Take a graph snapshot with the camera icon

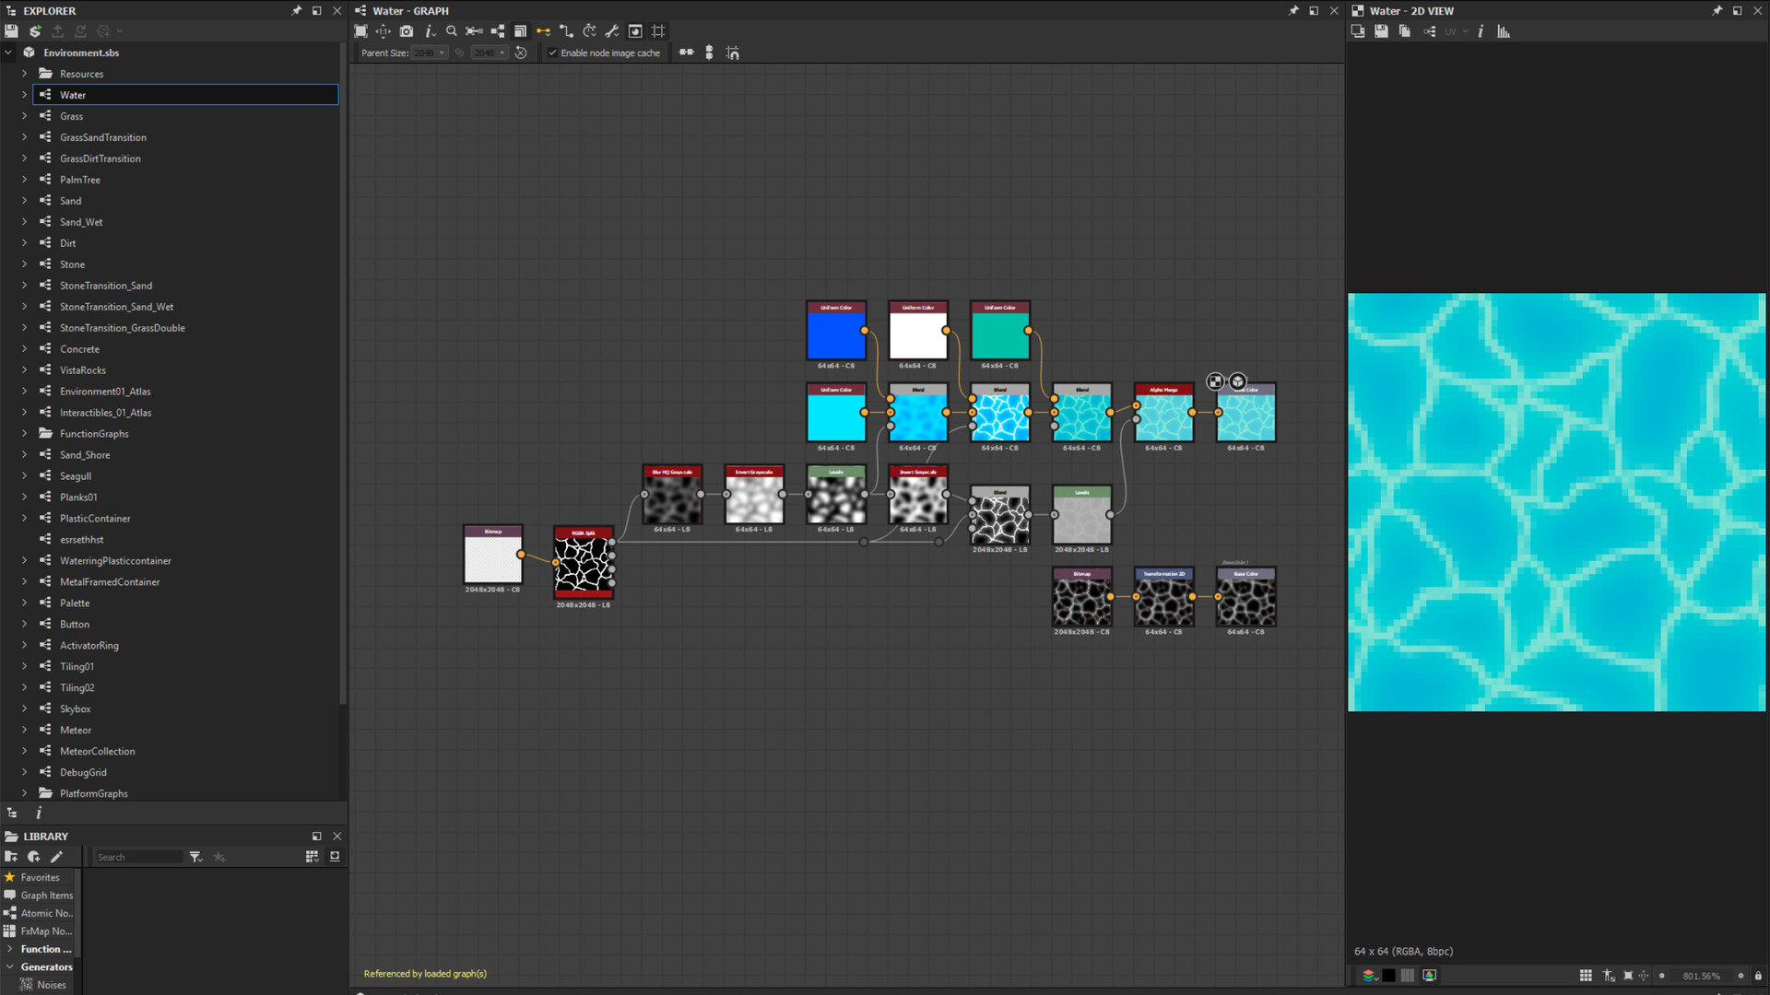click(x=407, y=31)
